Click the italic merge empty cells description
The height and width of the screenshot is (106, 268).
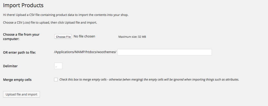click(149, 80)
